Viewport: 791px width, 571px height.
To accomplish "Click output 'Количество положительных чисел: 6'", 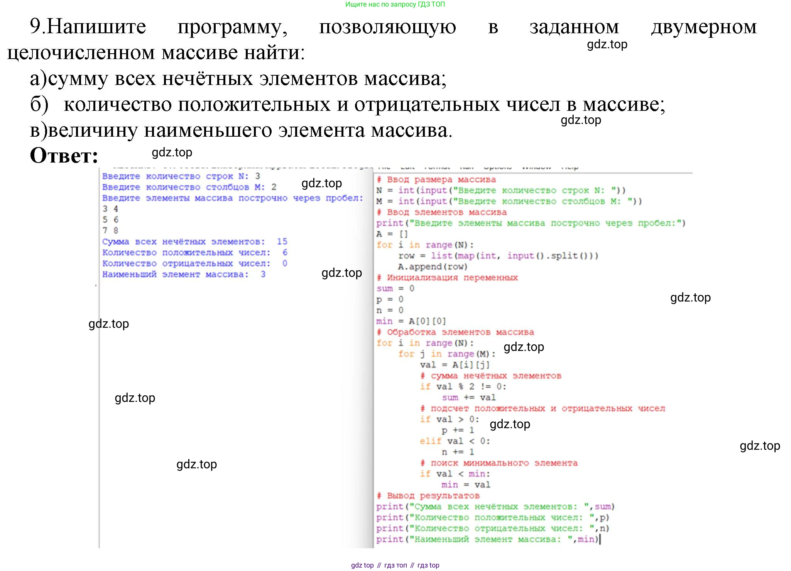I will coord(195,252).
